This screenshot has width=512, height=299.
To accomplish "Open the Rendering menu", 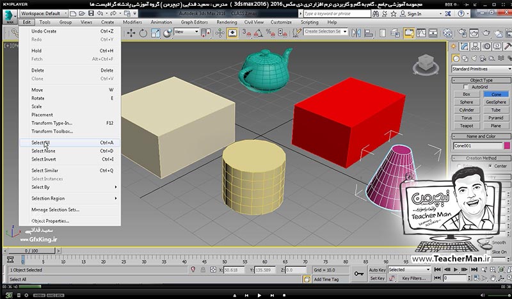I will click(x=227, y=22).
